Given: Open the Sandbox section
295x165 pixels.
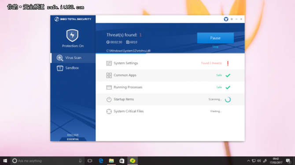Looking at the screenshot, I should tap(73, 68).
